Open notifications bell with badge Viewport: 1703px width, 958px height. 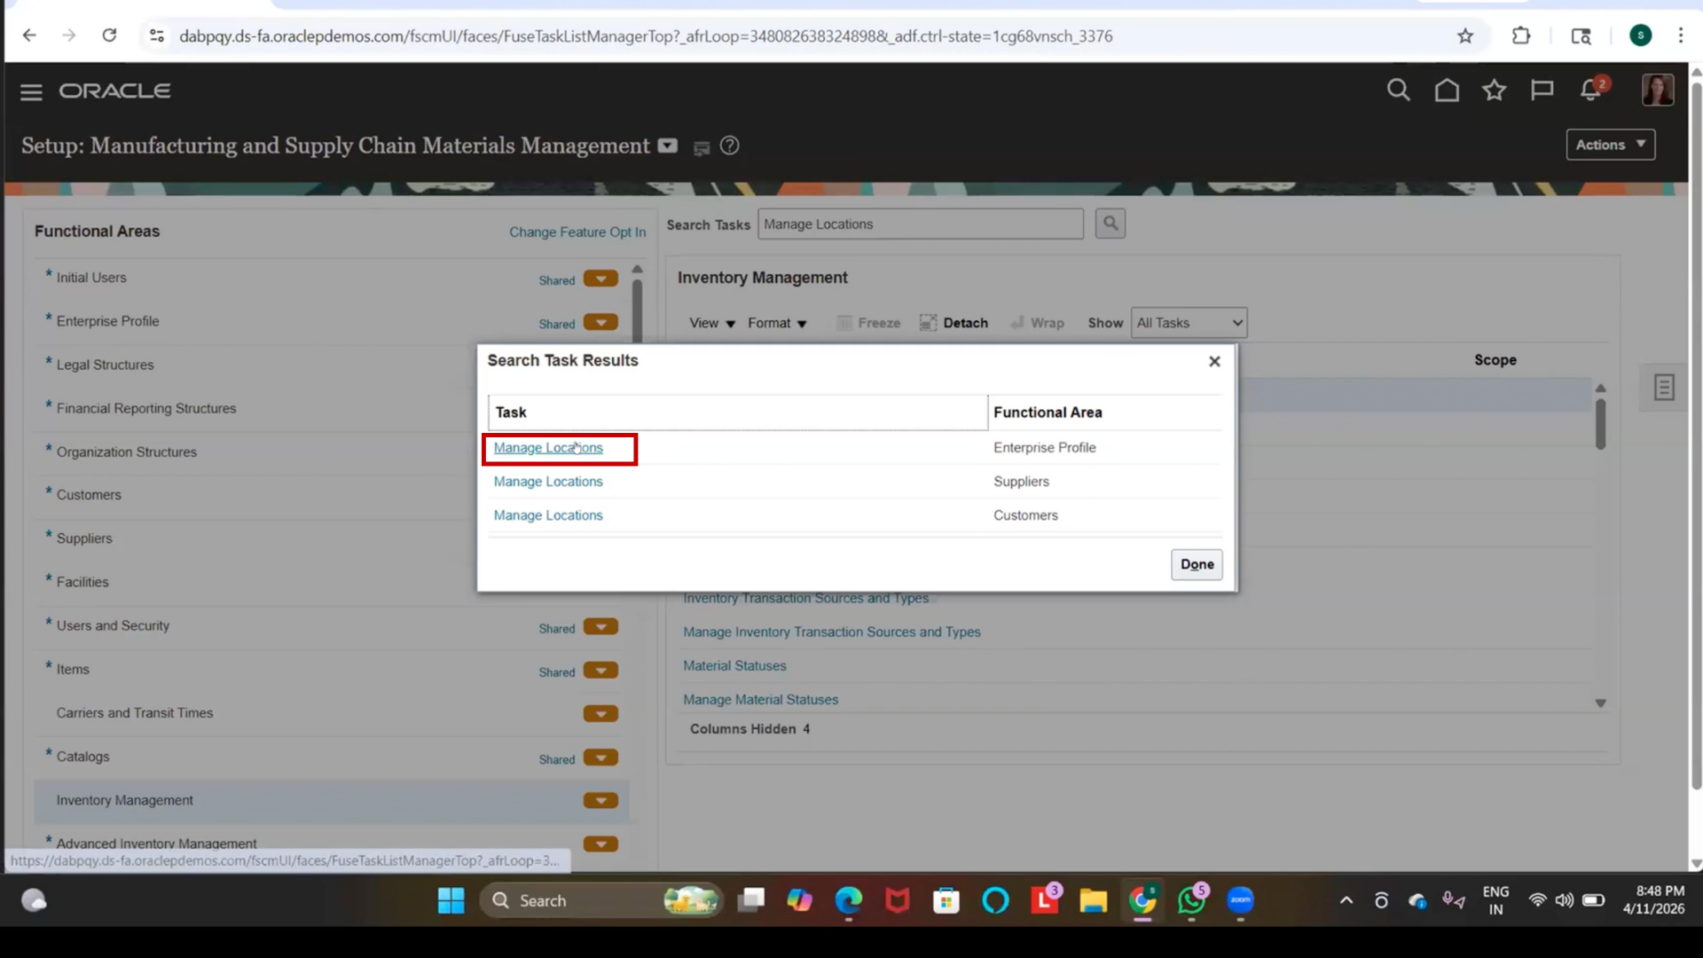tap(1593, 90)
